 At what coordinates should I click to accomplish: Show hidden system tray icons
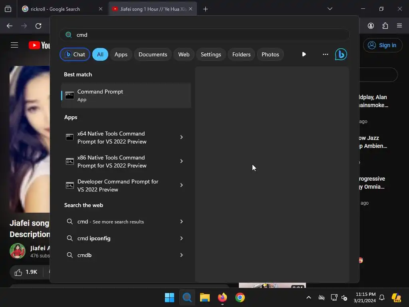(x=309, y=297)
